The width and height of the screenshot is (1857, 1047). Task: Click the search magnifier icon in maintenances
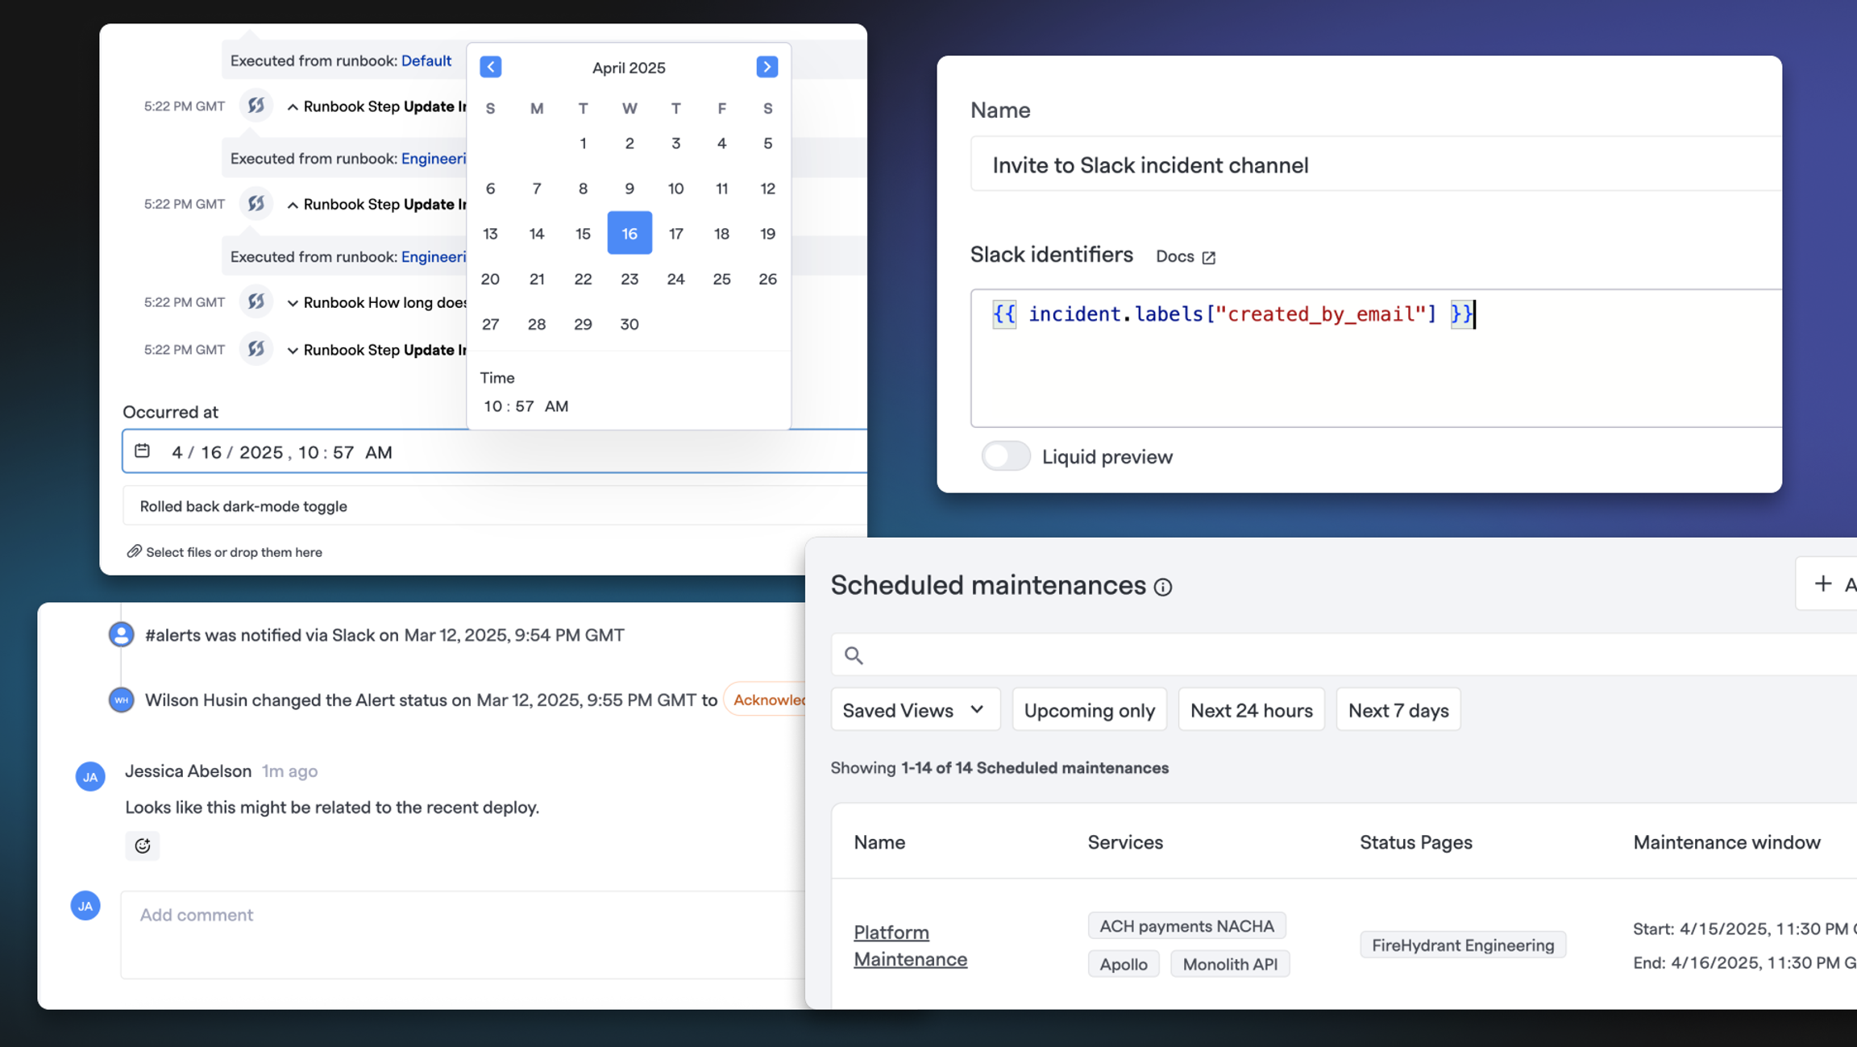(x=854, y=655)
